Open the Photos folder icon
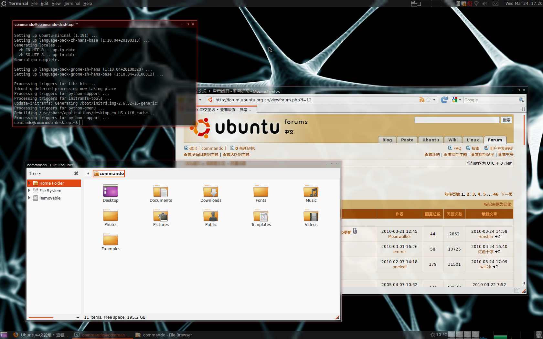 pos(111,215)
